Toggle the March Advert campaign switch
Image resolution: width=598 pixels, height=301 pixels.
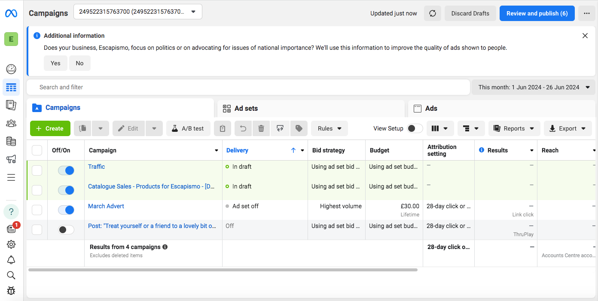[66, 210]
